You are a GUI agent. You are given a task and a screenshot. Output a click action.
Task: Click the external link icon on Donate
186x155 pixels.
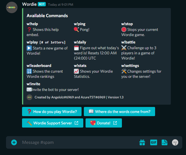115,123
